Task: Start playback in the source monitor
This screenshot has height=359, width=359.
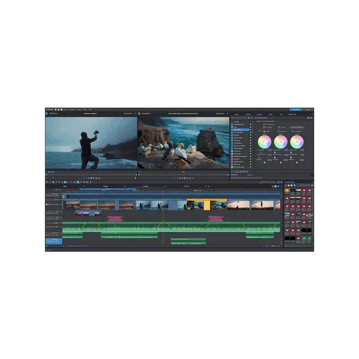Action: [x=185, y=178]
